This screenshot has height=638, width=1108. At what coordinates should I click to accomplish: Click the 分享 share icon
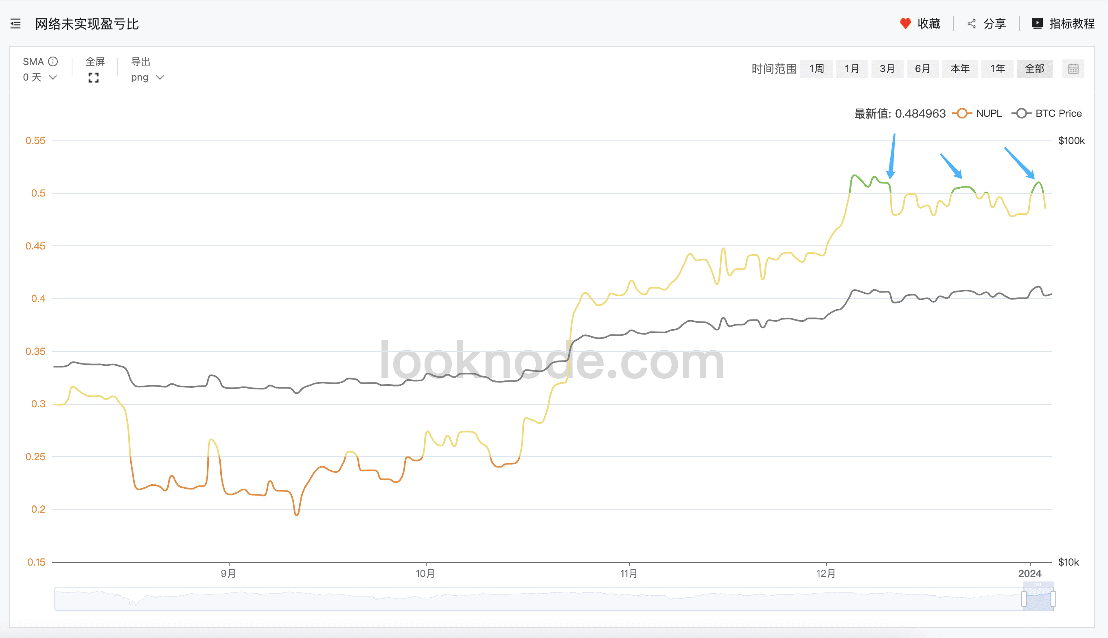(x=972, y=24)
